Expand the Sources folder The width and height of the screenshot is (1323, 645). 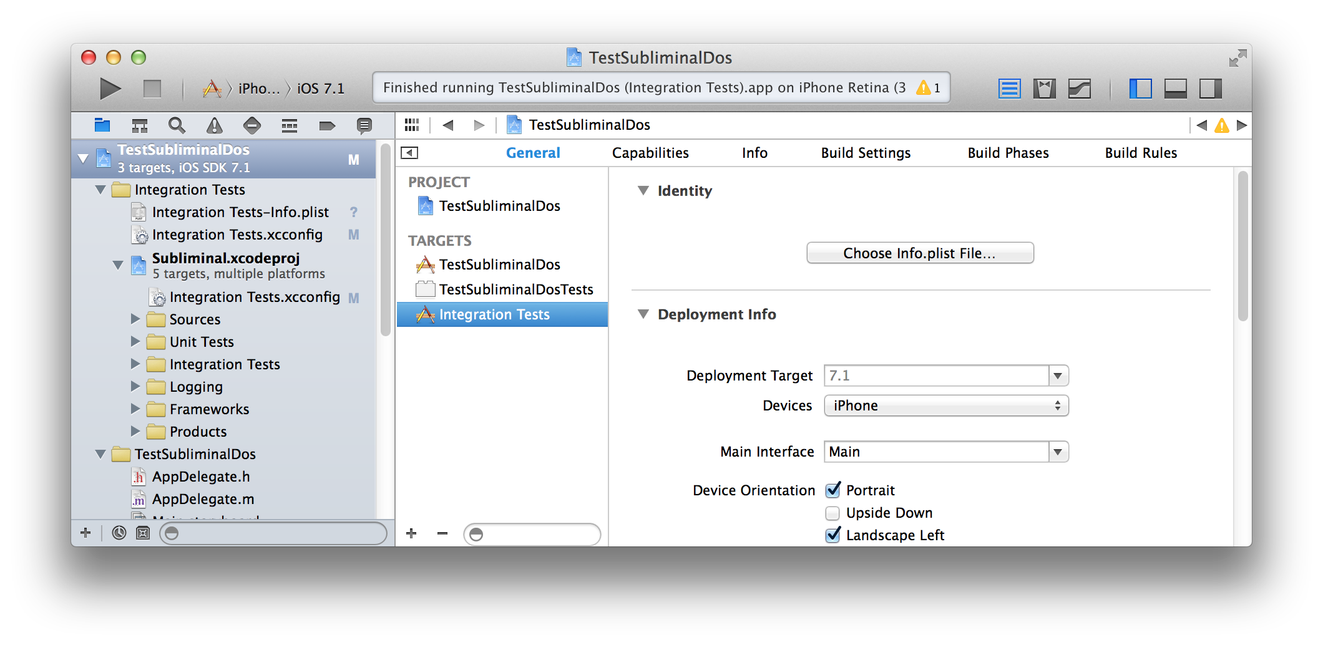(x=135, y=319)
